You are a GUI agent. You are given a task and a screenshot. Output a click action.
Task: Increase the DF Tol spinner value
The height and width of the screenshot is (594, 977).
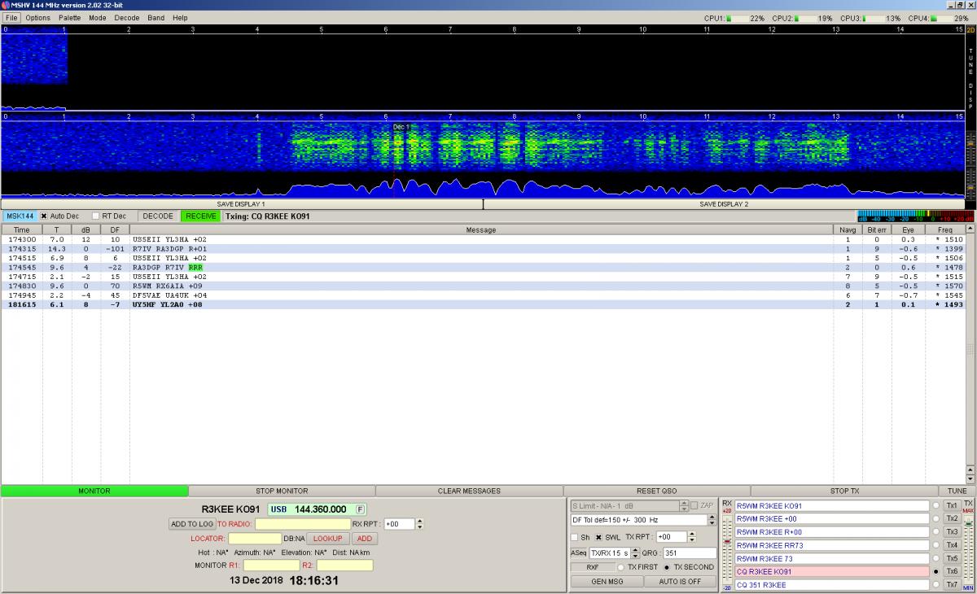click(x=712, y=517)
